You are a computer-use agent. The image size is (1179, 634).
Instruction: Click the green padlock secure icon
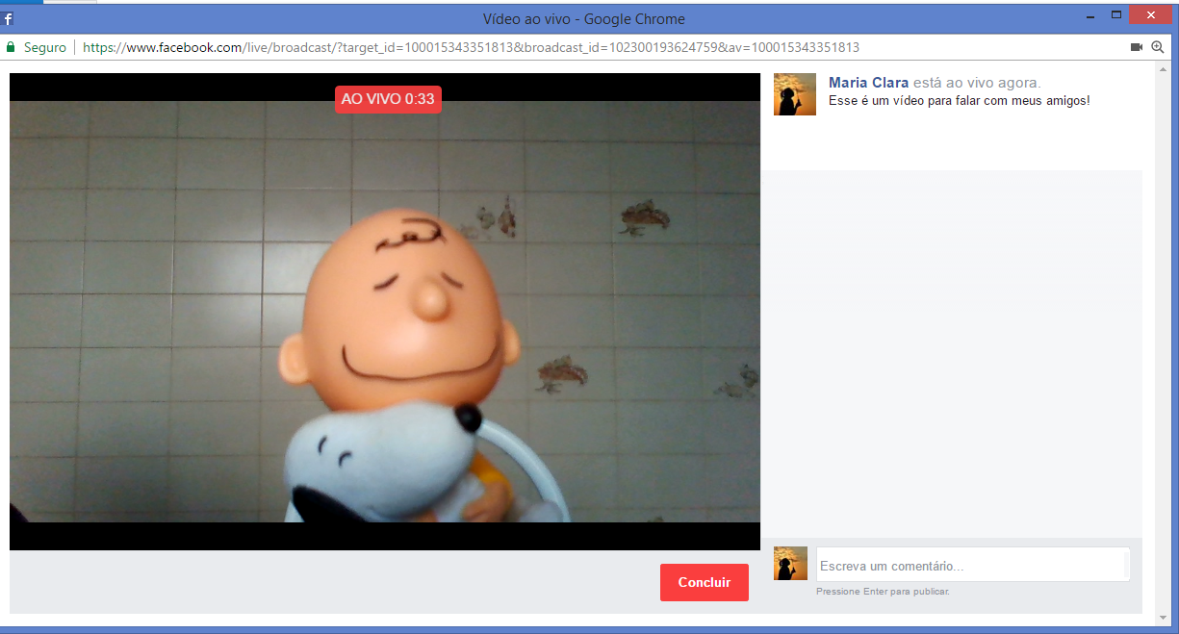[x=11, y=47]
